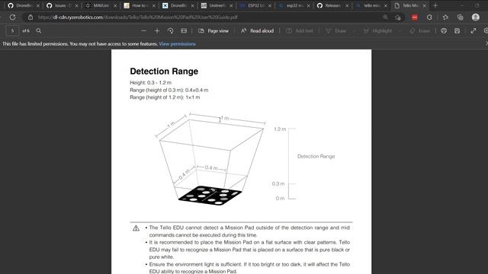Expand the Draw tool options arrow

coord(354,30)
